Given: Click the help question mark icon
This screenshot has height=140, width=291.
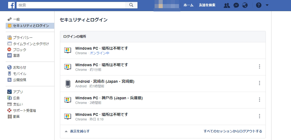Looking at the screenshot, I should click(258, 5).
